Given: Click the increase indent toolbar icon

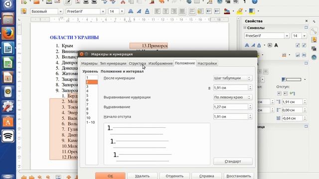Looking at the screenshot, I should pyautogui.click(x=217, y=11).
